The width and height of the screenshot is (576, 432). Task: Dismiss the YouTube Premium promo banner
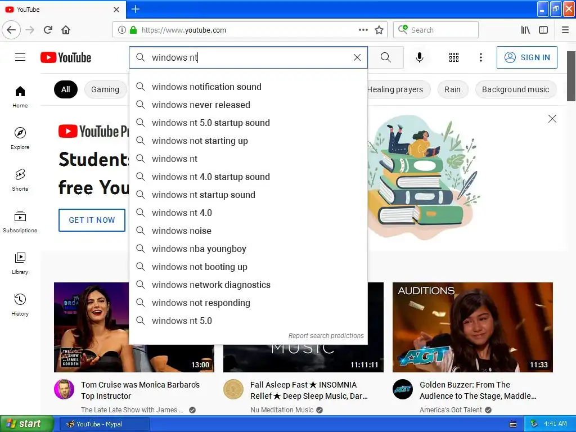tap(552, 119)
